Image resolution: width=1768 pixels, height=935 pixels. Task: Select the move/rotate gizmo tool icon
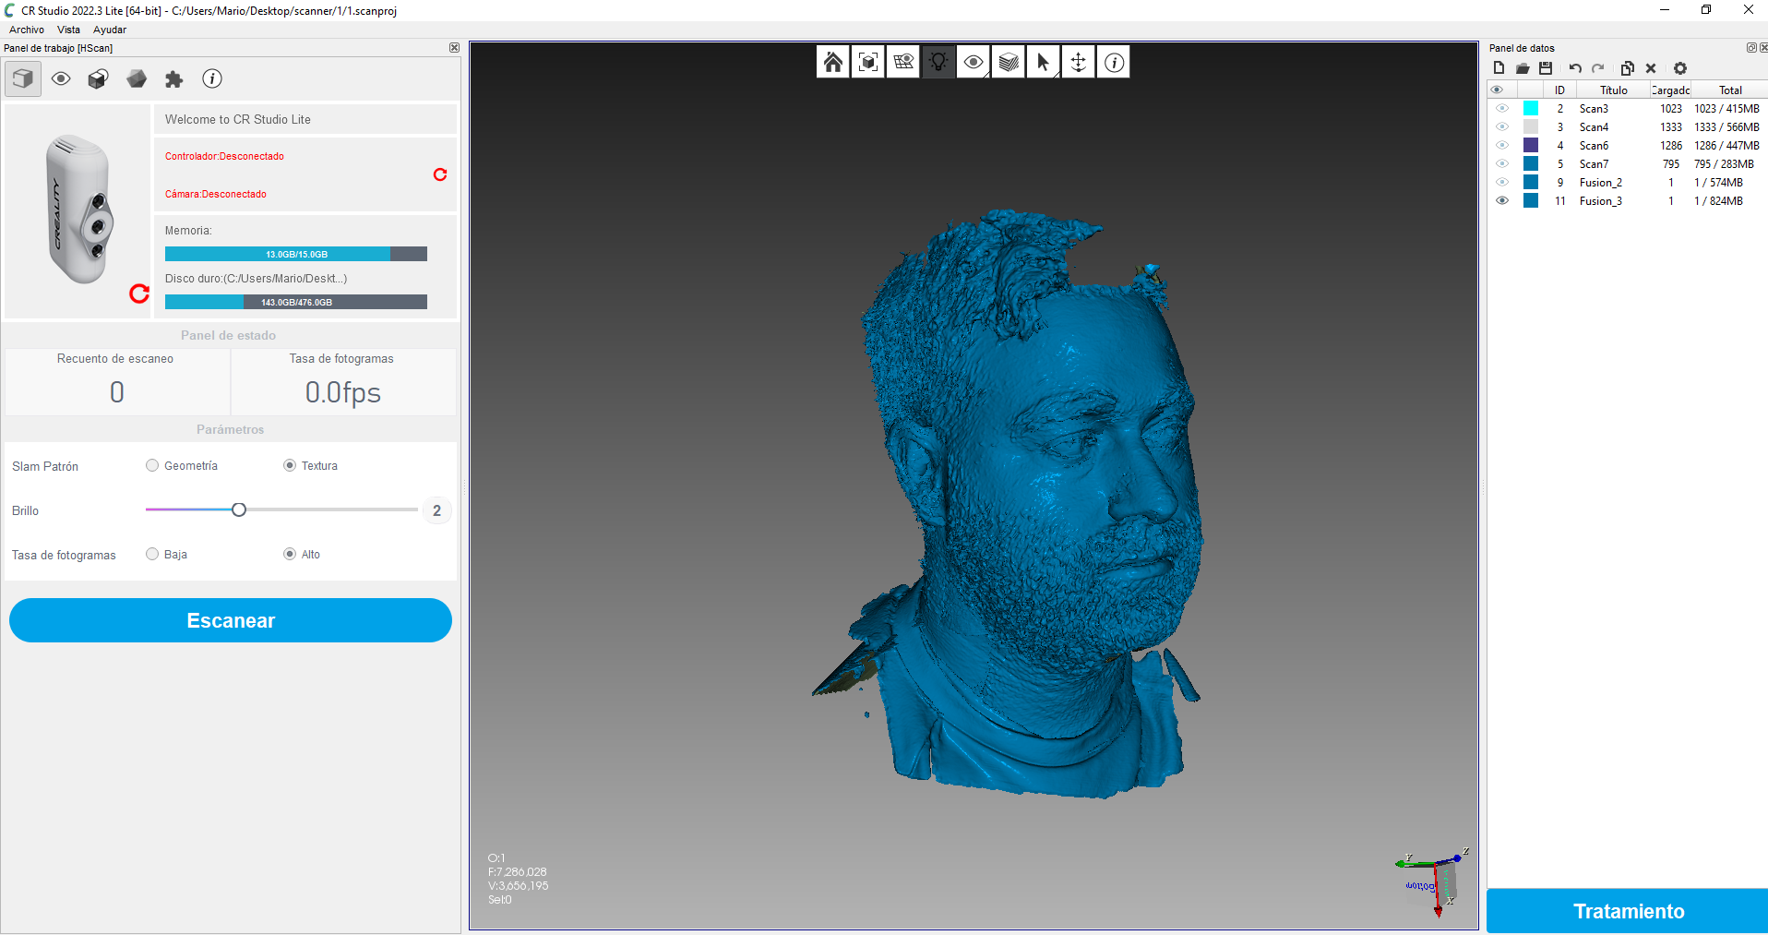1078,62
